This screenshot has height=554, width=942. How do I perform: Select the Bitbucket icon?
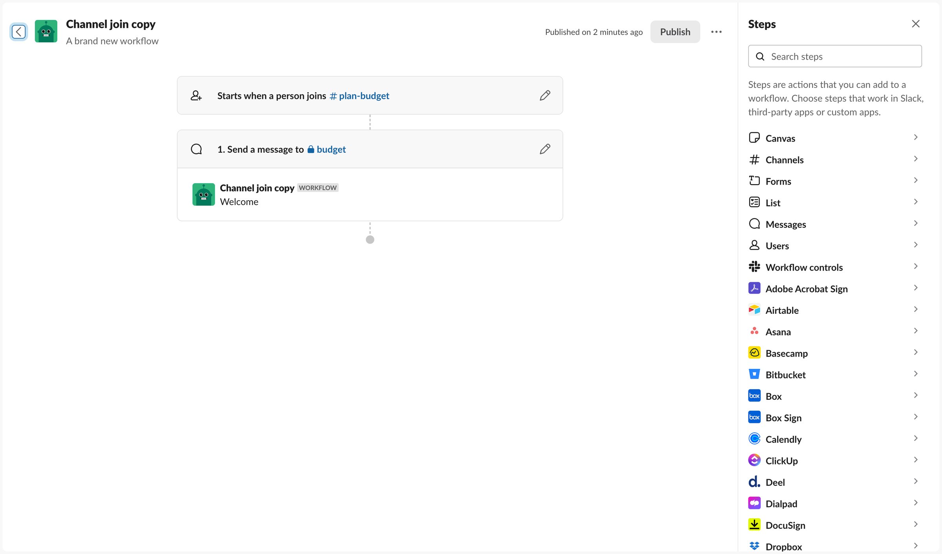coord(754,374)
